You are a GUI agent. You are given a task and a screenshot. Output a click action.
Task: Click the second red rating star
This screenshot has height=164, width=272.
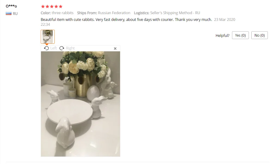pos(47,7)
